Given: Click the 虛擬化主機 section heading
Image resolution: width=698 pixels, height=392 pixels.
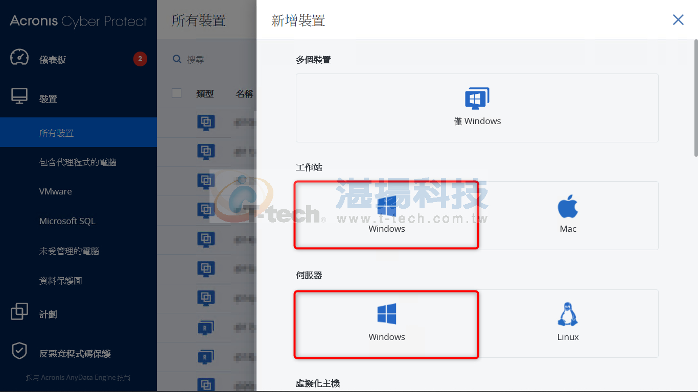Looking at the screenshot, I should 318,383.
